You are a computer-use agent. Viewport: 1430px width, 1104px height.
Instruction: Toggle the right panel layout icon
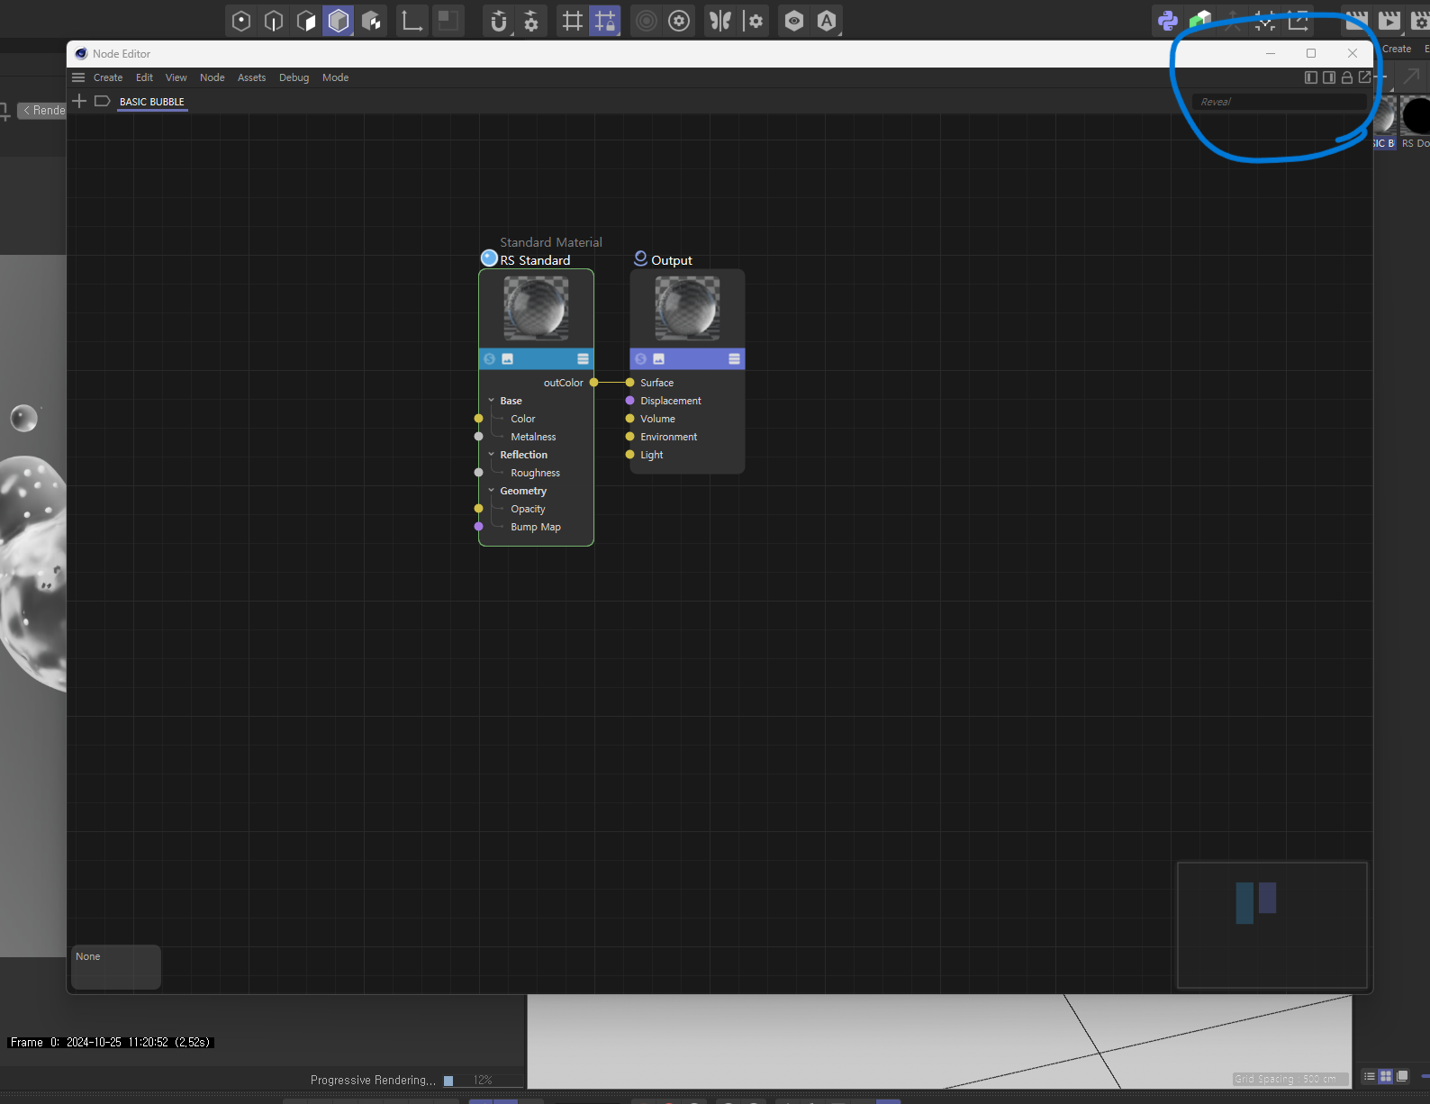point(1329,77)
